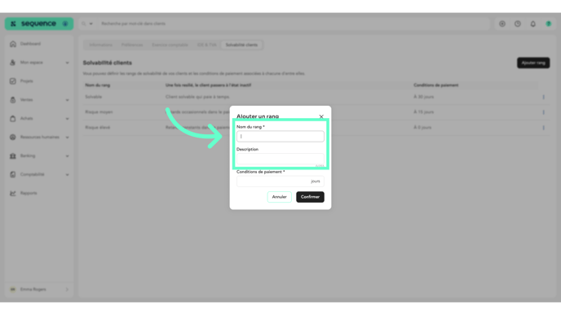This screenshot has height=315, width=561.
Task: Click the Solvable rank name cell
Action: pyautogui.click(x=94, y=97)
